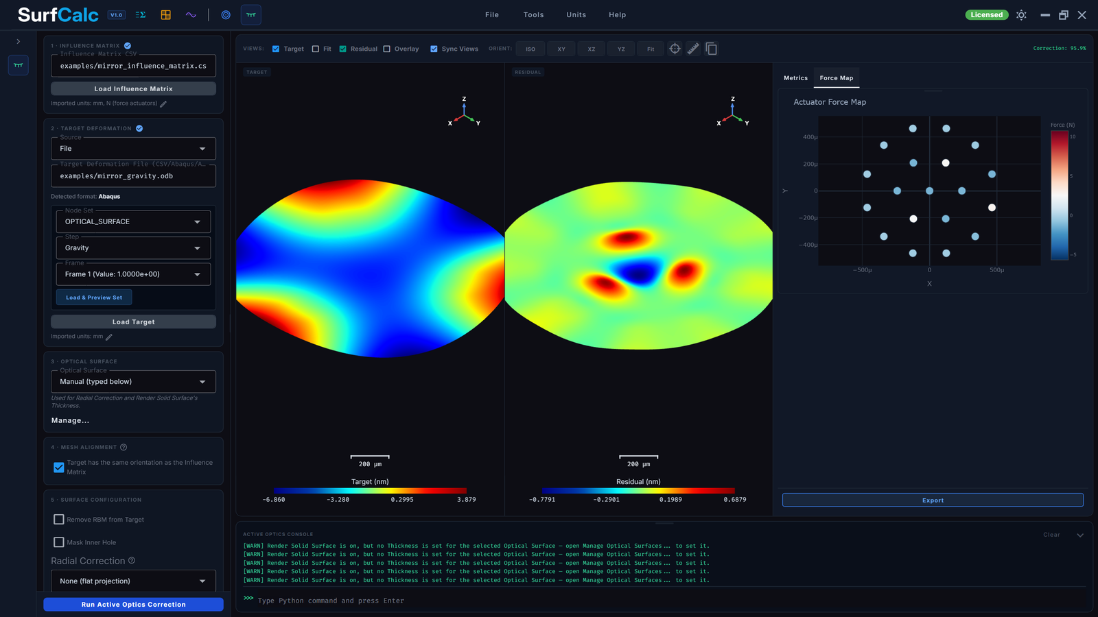This screenshot has height=617, width=1098.
Task: Select the Force Map tab
Action: pos(837,78)
